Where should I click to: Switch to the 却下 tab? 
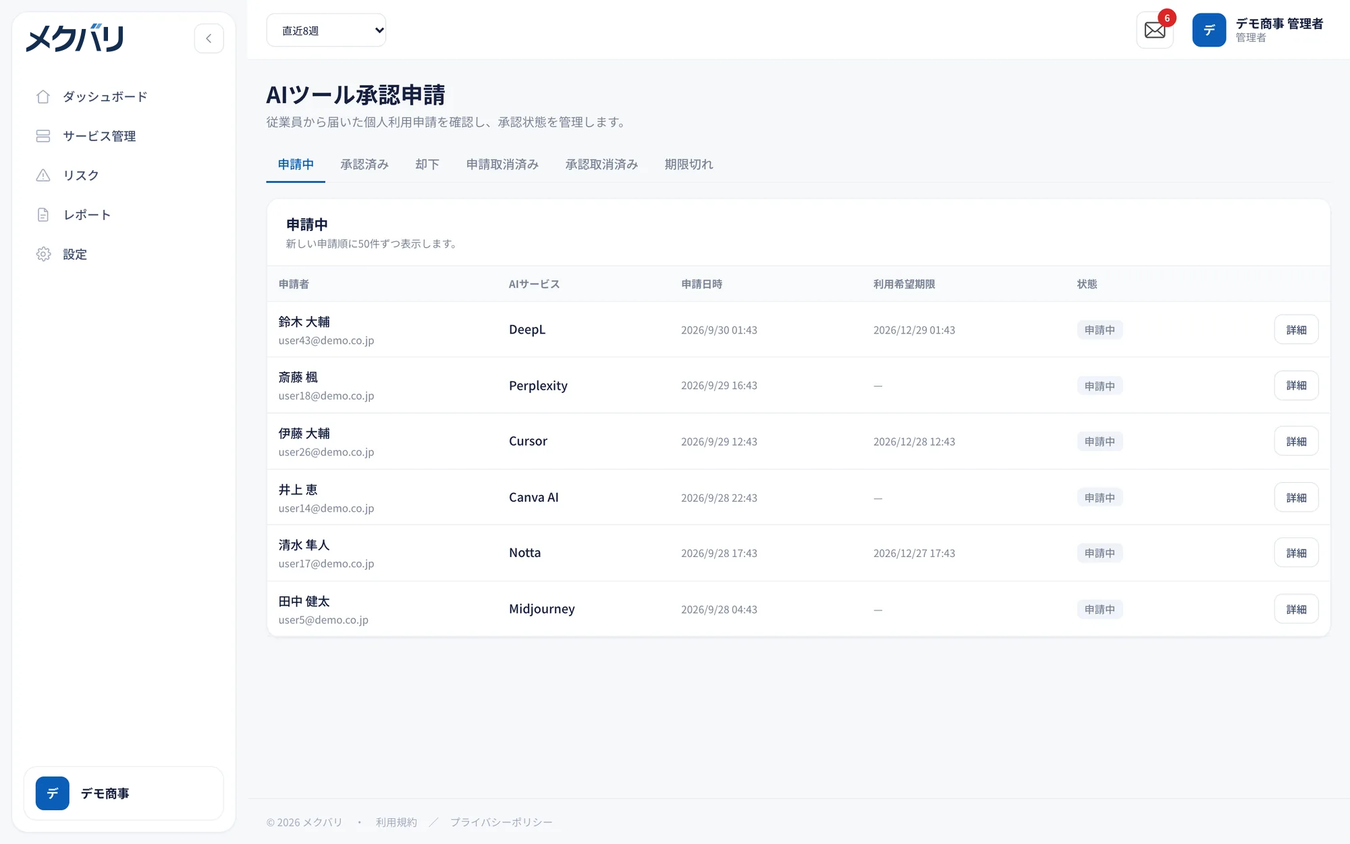click(x=427, y=164)
